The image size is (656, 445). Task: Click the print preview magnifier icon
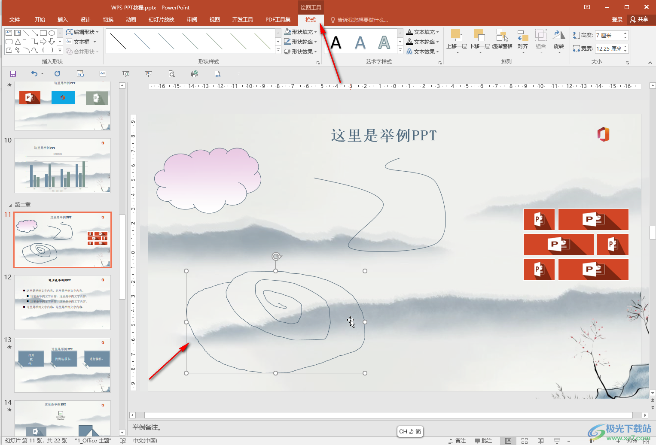171,74
